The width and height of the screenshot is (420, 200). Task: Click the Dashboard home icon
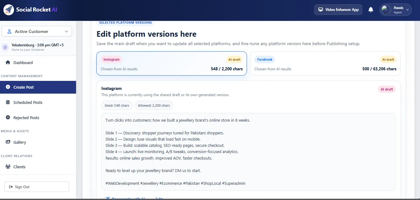8,63
